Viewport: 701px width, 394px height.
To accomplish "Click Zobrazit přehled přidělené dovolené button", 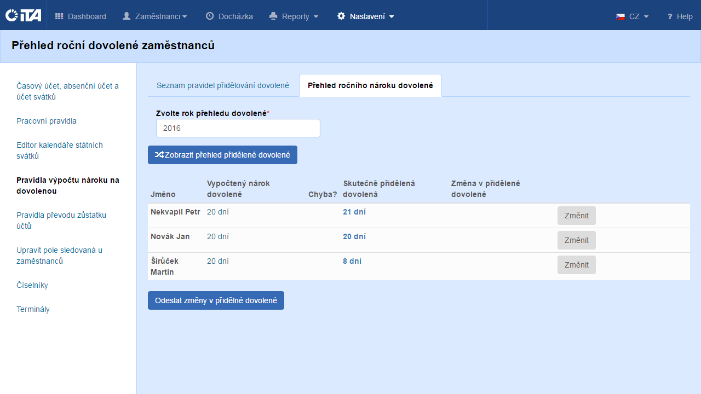I will point(222,155).
